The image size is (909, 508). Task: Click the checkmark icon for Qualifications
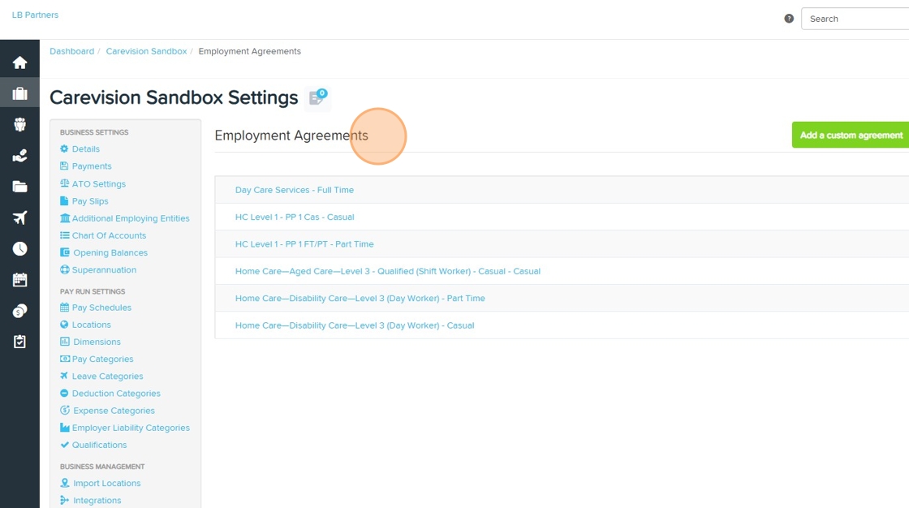64,445
